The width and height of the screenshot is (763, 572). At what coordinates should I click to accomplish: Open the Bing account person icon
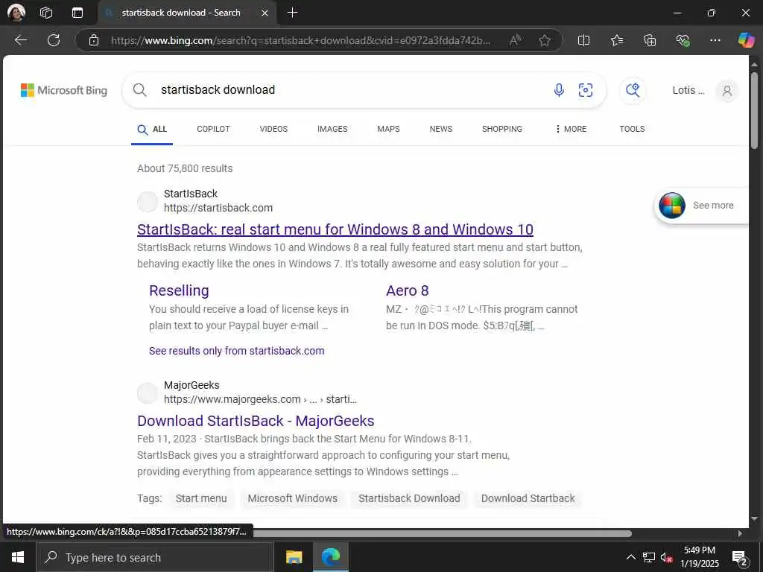pos(727,90)
